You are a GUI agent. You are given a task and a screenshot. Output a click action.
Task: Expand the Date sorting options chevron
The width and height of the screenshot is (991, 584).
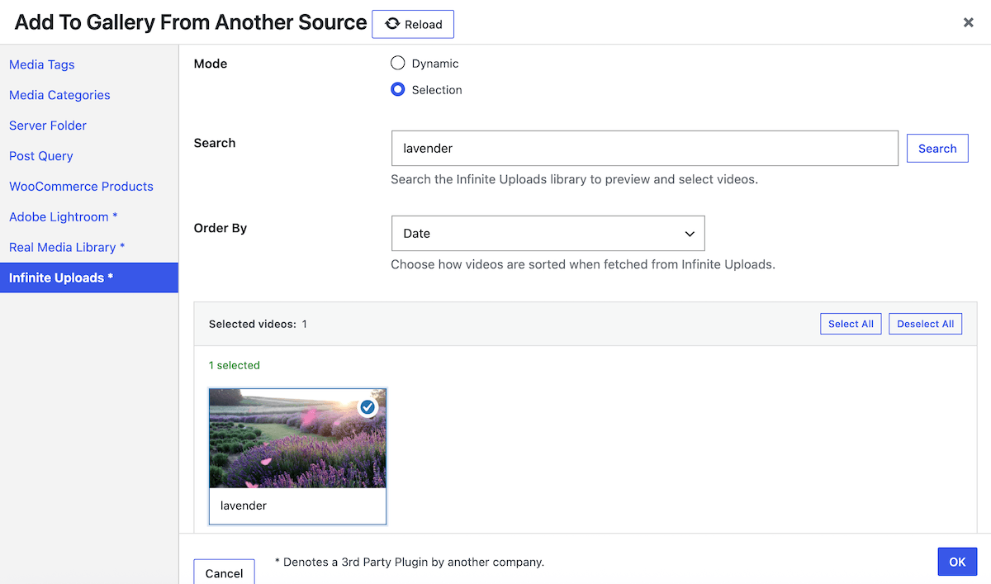(x=690, y=234)
